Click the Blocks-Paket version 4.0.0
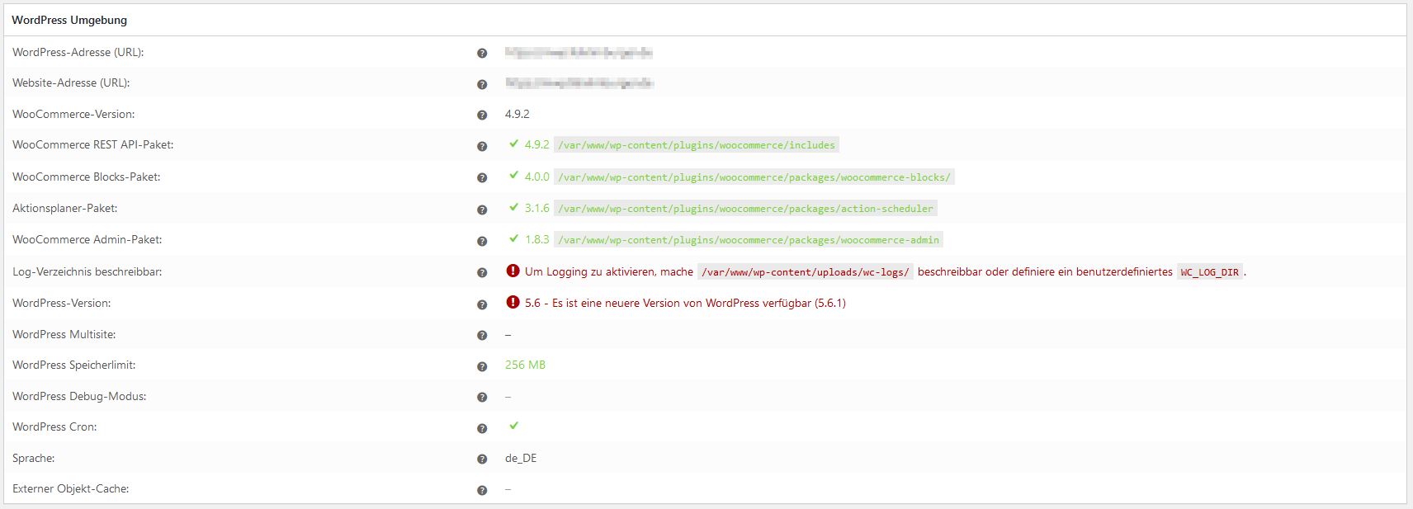 537,177
